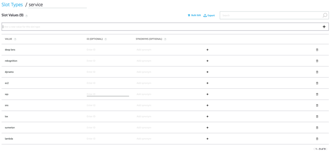Click Enter ID field for deep lens
Viewport: 330px width, 152px height.
coord(108,50)
